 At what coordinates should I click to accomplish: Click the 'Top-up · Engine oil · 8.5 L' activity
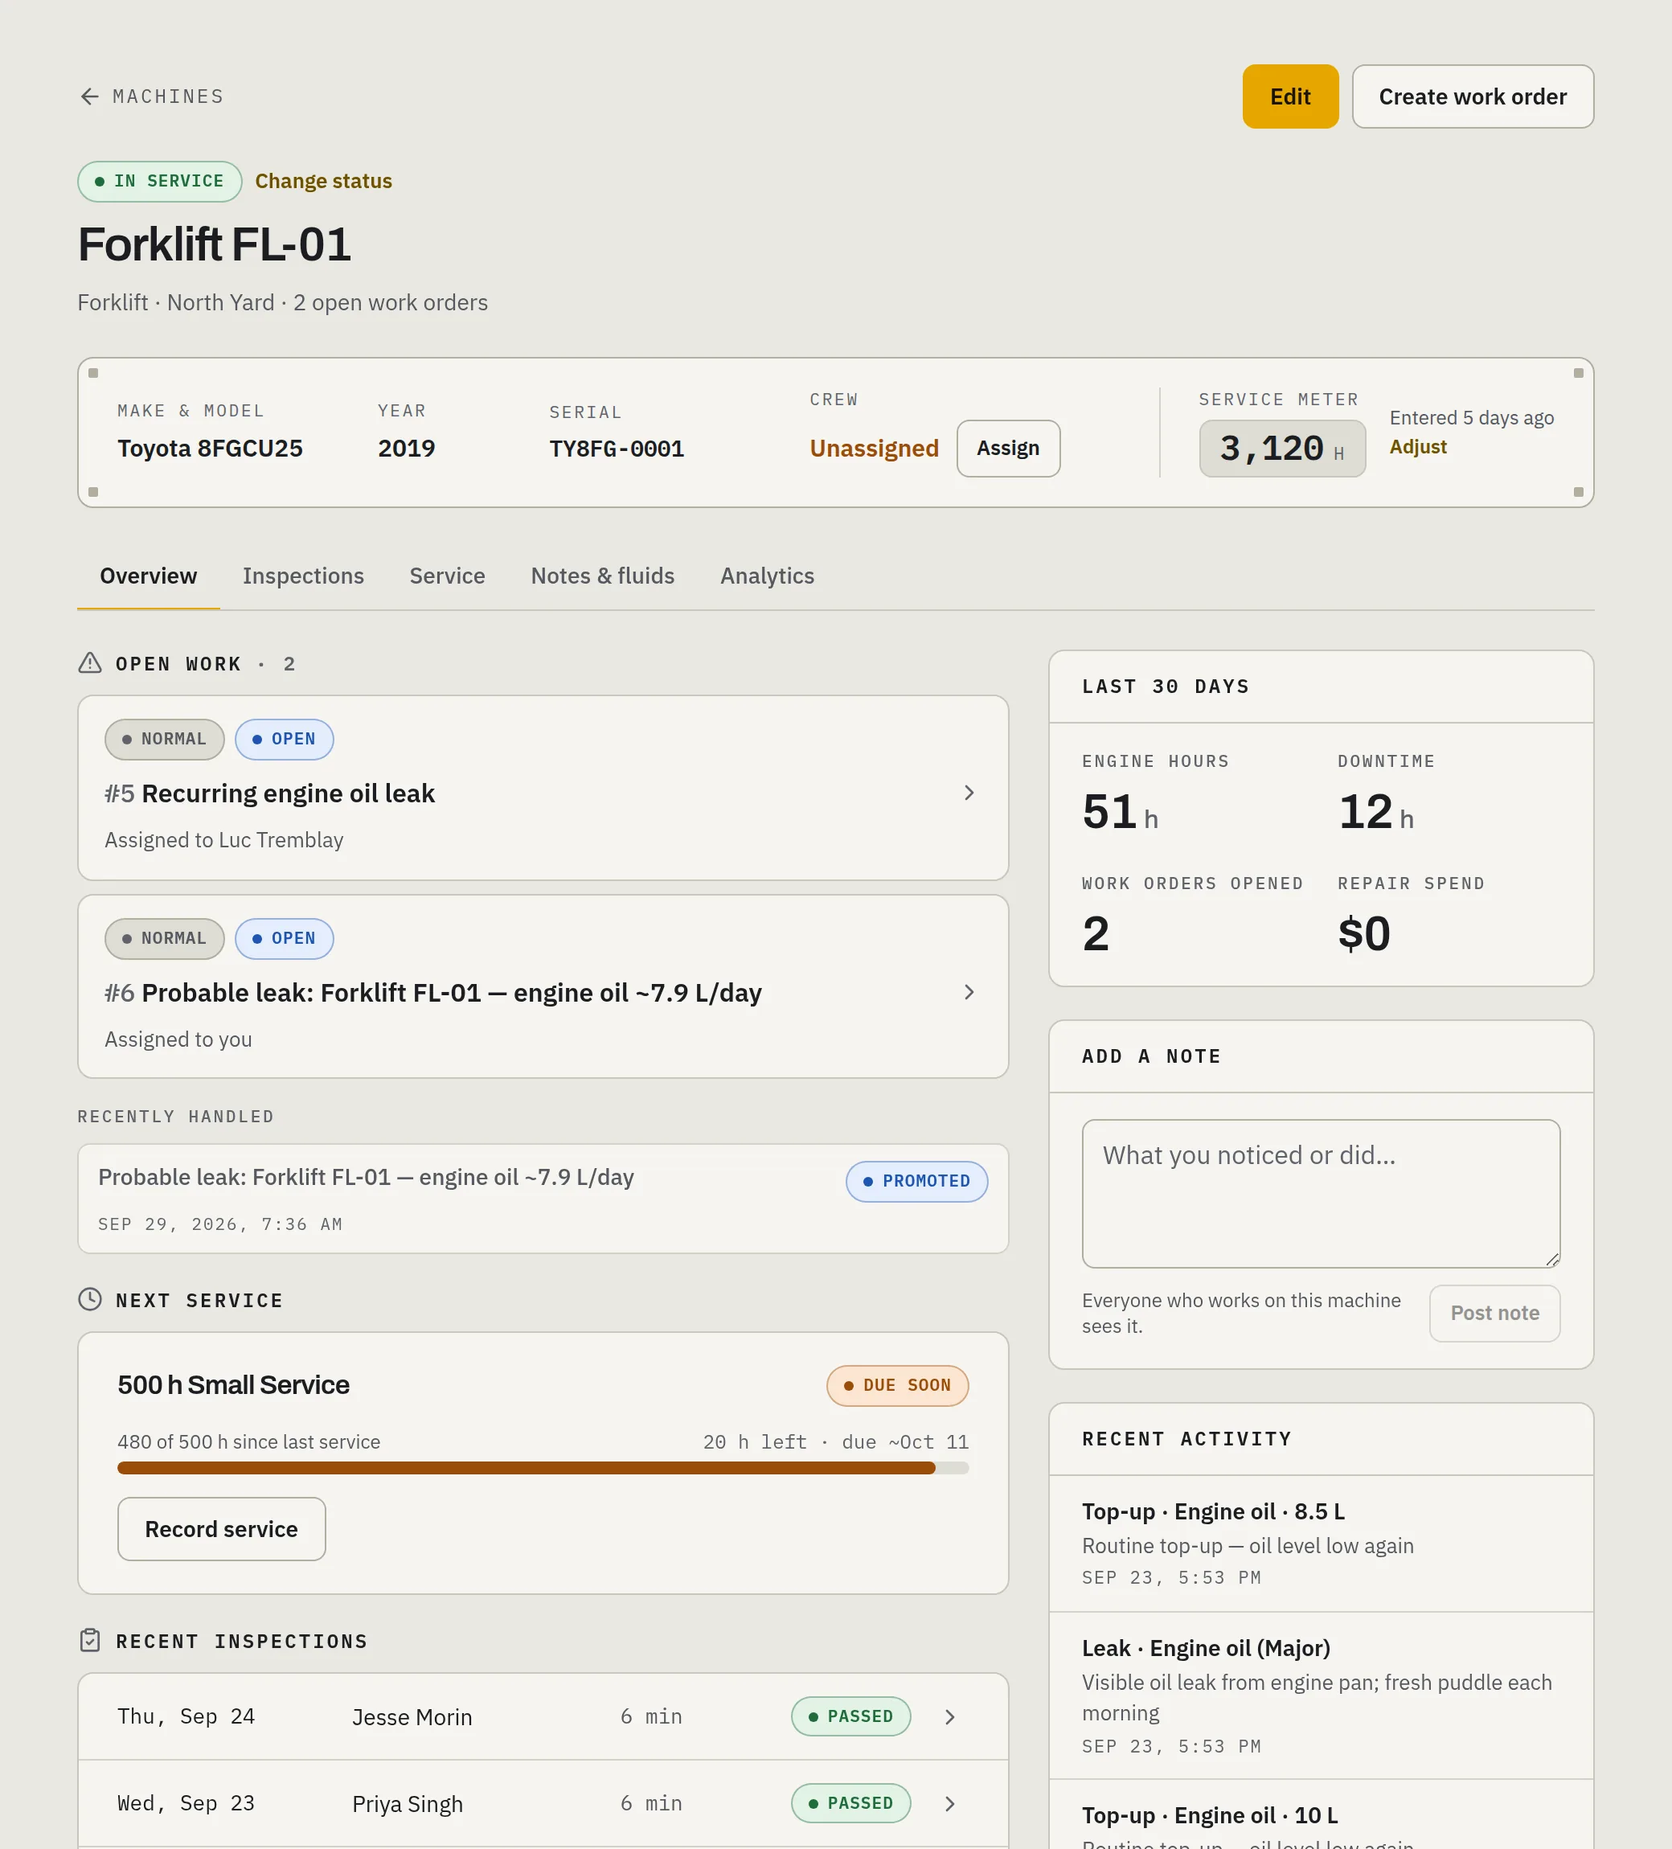(x=1321, y=1544)
